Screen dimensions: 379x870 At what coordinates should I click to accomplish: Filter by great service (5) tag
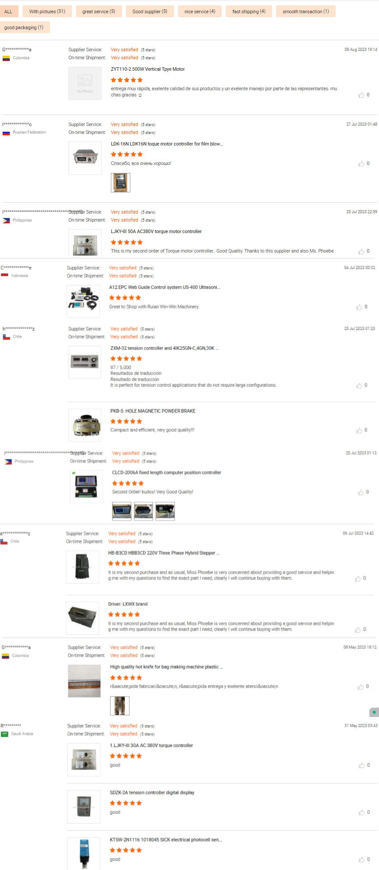point(99,11)
